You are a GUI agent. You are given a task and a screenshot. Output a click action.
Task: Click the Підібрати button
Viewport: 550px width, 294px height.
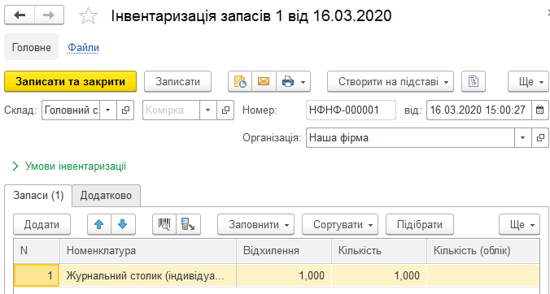coord(420,224)
